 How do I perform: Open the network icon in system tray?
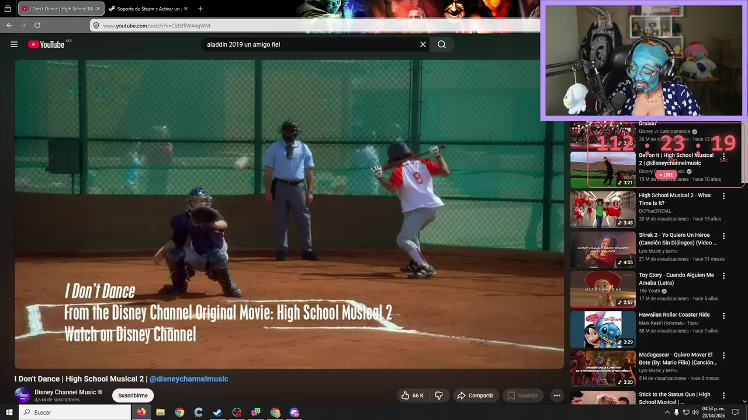click(x=687, y=412)
